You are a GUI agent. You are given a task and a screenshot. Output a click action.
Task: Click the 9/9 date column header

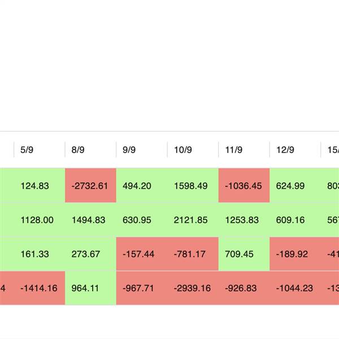[x=129, y=150]
